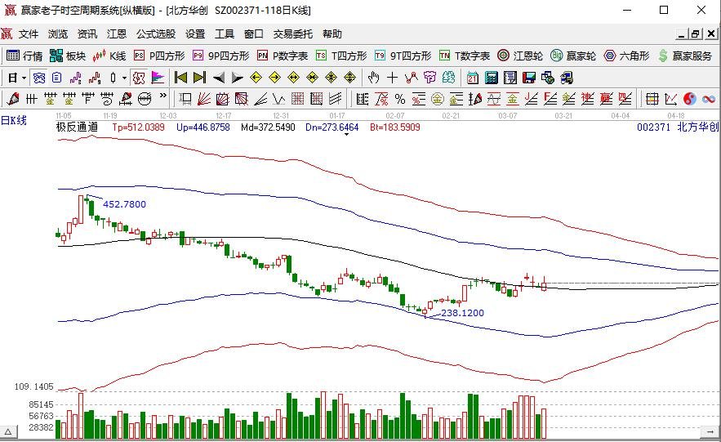
Task: Open the 六角形 hexagon tool
Action: pyautogui.click(x=626, y=56)
